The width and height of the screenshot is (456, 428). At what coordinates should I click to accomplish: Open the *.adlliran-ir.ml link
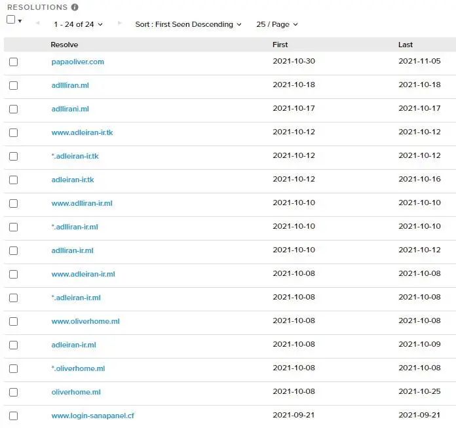click(75, 227)
